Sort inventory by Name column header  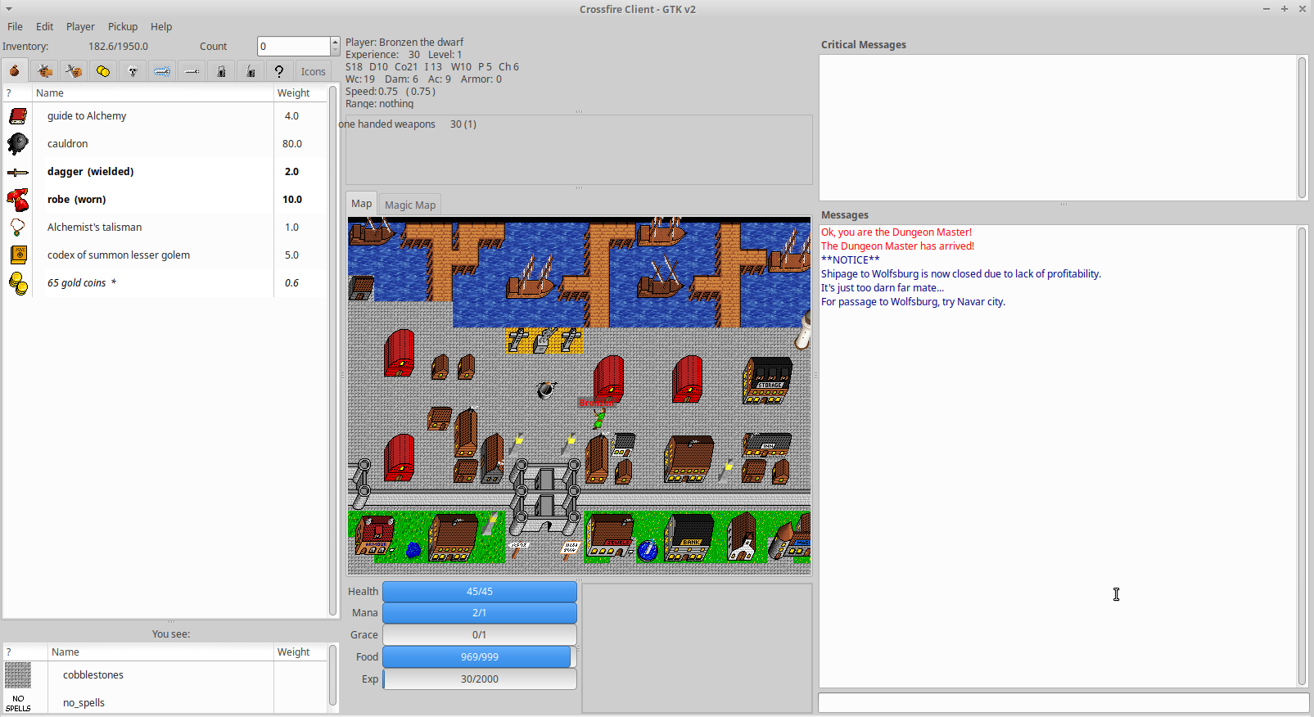point(153,93)
